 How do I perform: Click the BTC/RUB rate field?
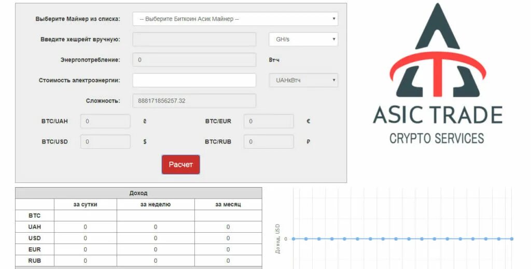tap(269, 142)
